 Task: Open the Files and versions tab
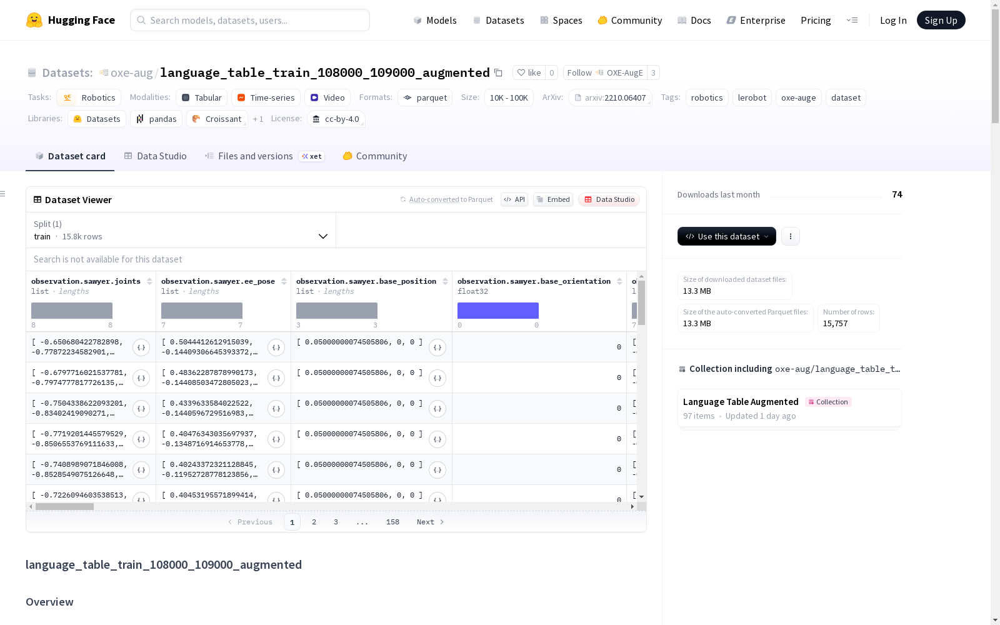click(264, 156)
